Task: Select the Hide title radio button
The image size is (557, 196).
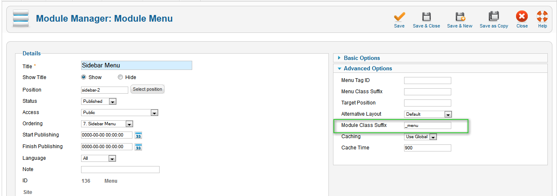Action: tap(120, 77)
